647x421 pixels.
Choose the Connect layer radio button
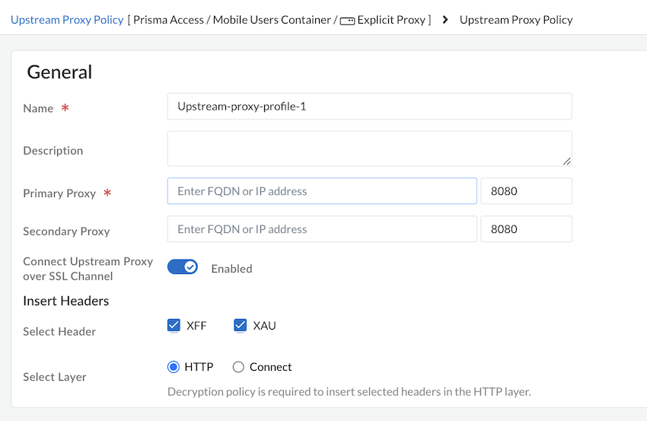pos(238,367)
